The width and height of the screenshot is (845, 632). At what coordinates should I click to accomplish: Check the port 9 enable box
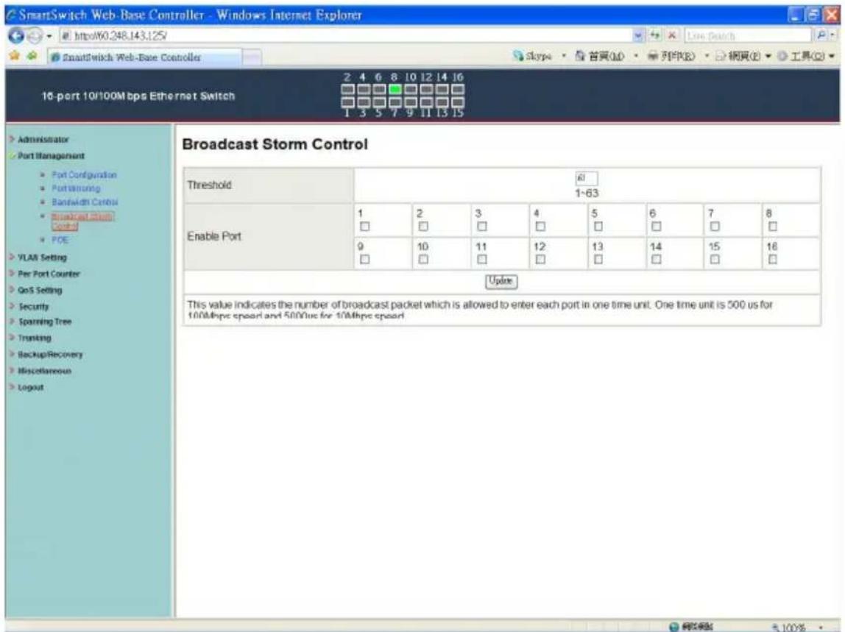click(x=365, y=259)
